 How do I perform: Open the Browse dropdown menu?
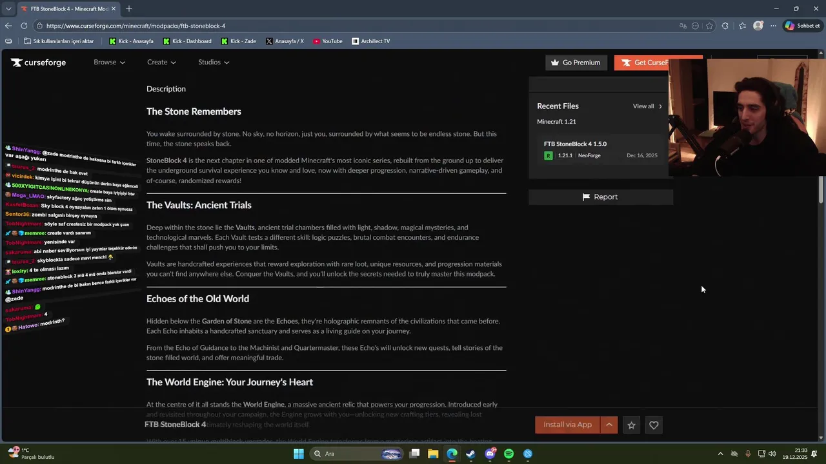(109, 62)
